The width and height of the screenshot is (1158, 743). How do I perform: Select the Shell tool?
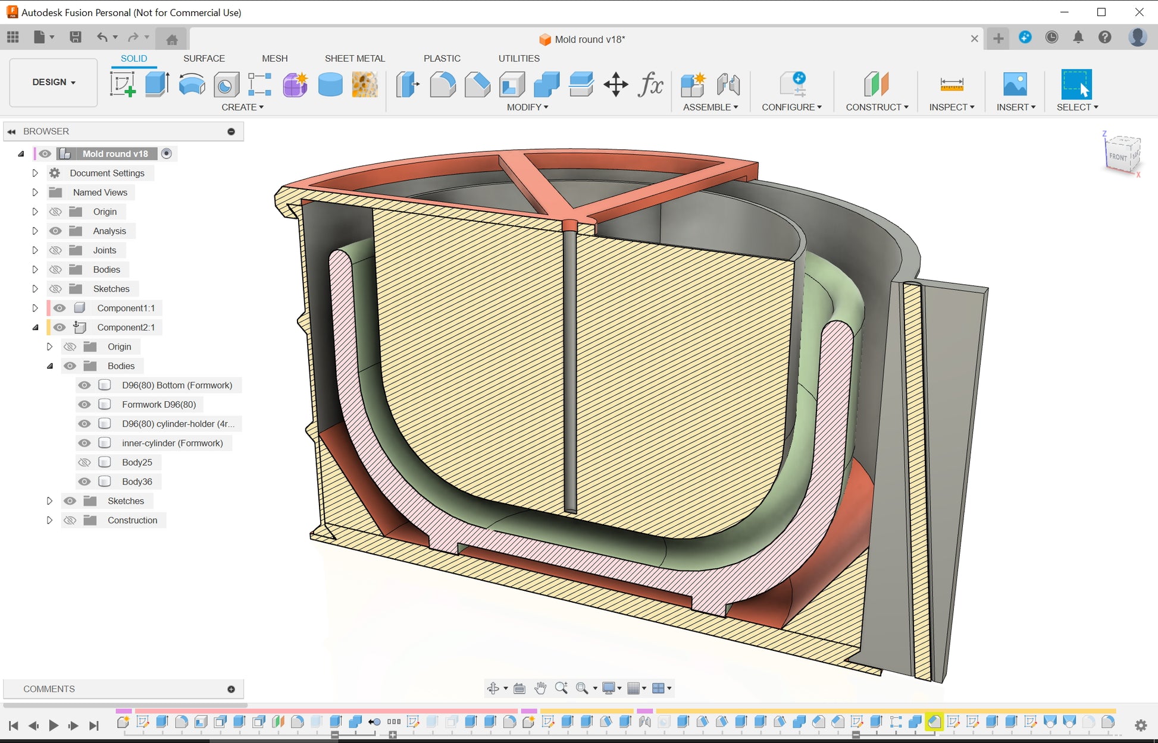(x=512, y=84)
